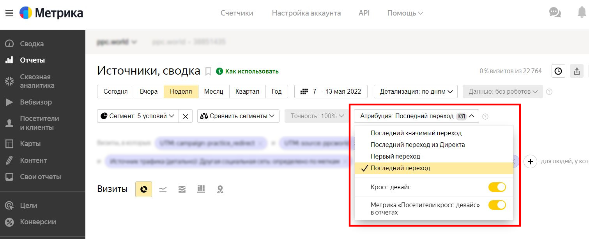Viewport: 589px width, 239px height.
Task: Select the Месяц period tab
Action: tap(214, 92)
